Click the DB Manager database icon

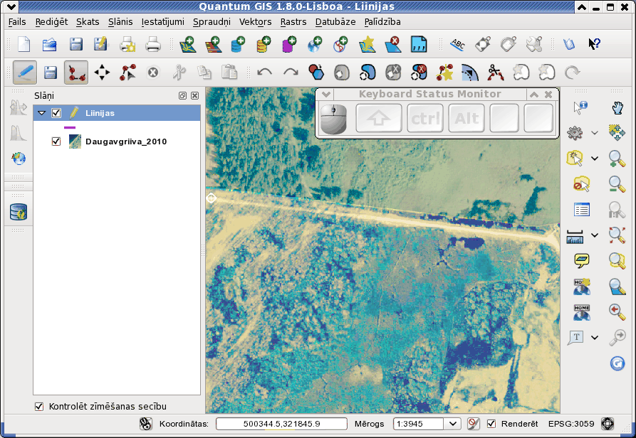[x=19, y=212]
